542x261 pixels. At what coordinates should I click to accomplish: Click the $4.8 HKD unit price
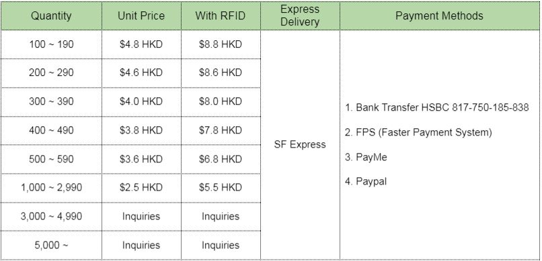click(x=141, y=44)
